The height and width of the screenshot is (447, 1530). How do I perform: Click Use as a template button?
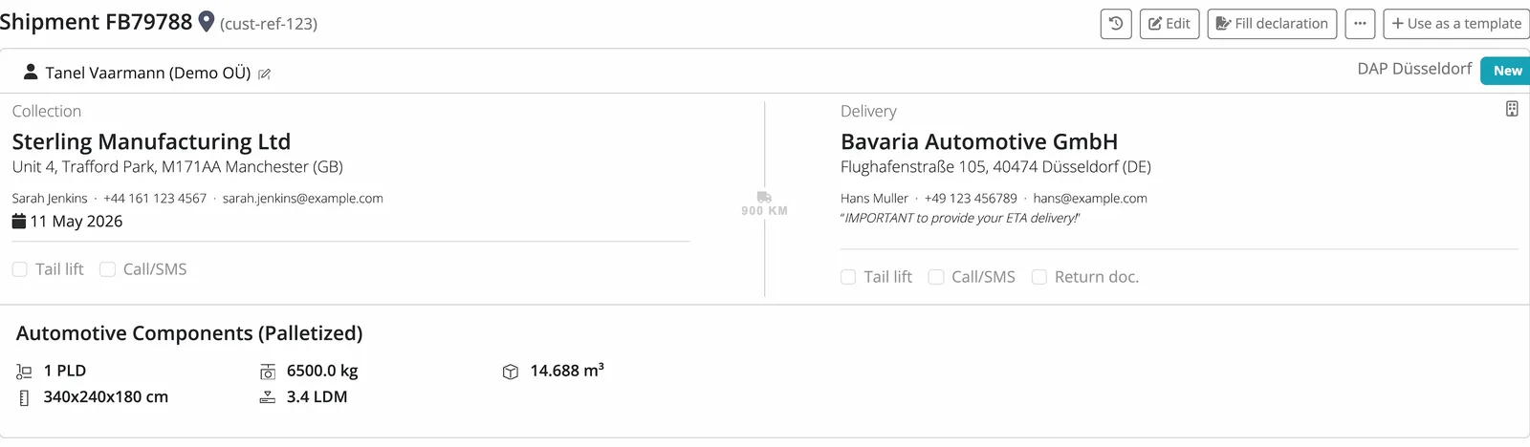click(x=1456, y=24)
